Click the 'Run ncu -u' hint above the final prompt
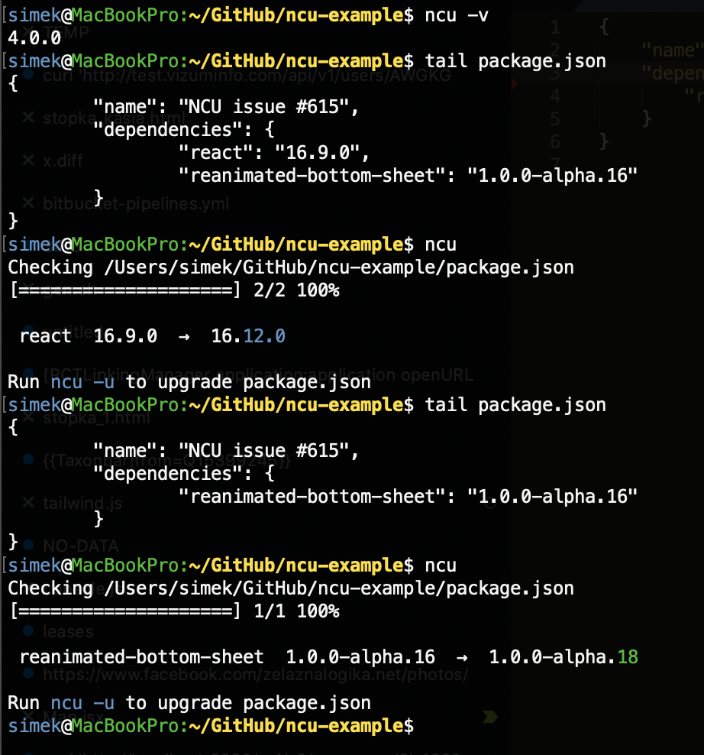The image size is (704, 755). [189, 704]
